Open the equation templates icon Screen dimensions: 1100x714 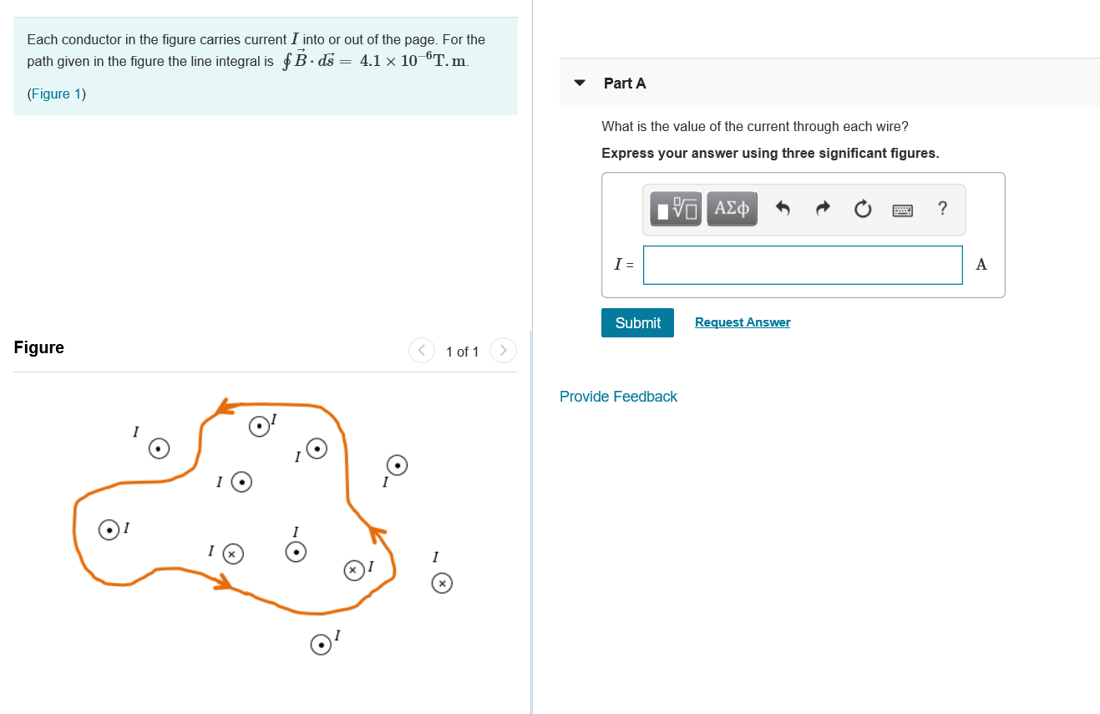[x=673, y=209]
